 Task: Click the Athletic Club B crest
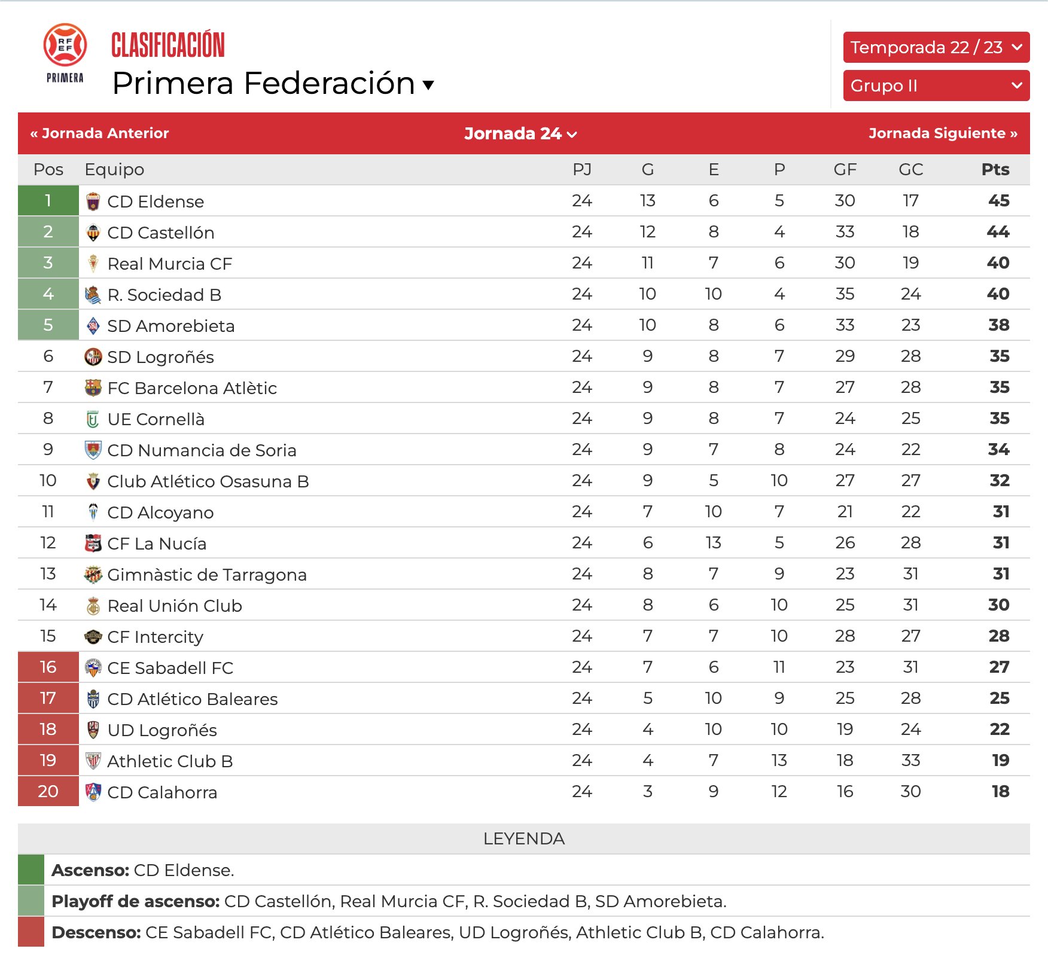point(93,761)
